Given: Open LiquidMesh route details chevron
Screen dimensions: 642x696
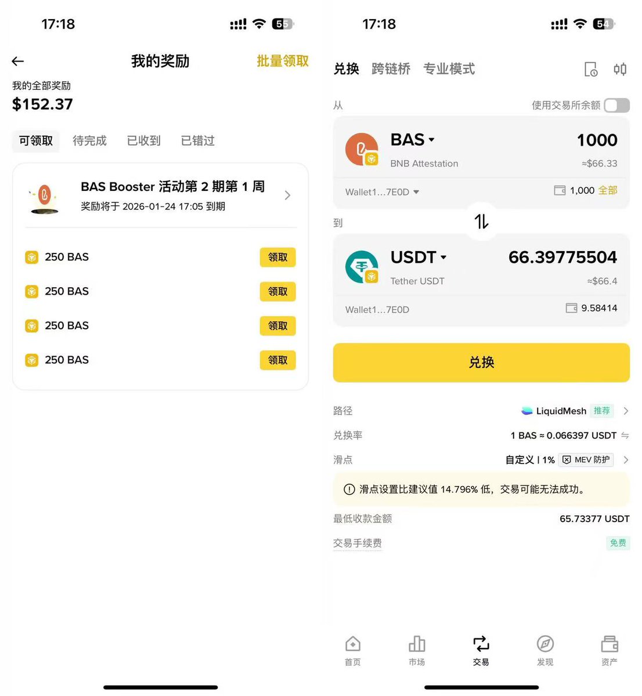Looking at the screenshot, I should 626,411.
